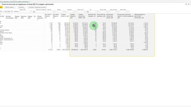Select column header Артикул поставщика
Viewport: 191px width, 107px height.
[x=10, y=17]
